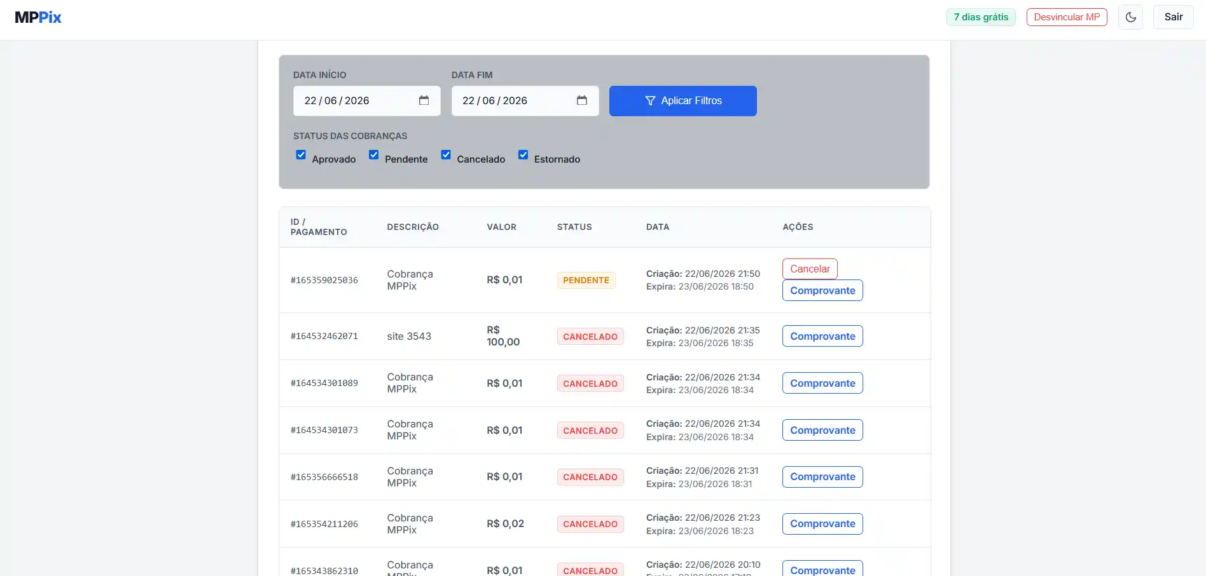Click creation date 22/06/2026 21:23
The height and width of the screenshot is (576, 1206).
pyautogui.click(x=722, y=518)
